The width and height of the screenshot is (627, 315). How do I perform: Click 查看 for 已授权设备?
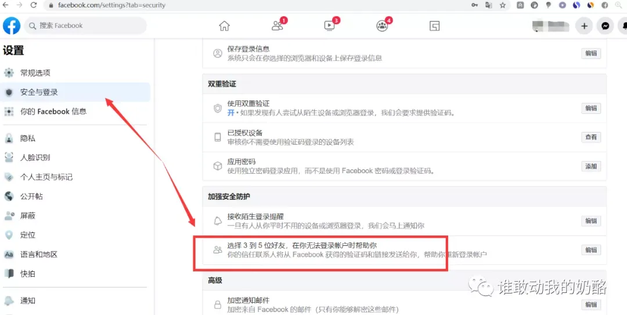point(591,137)
